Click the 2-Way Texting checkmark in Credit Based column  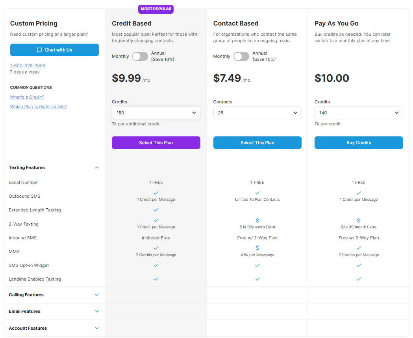[156, 220]
